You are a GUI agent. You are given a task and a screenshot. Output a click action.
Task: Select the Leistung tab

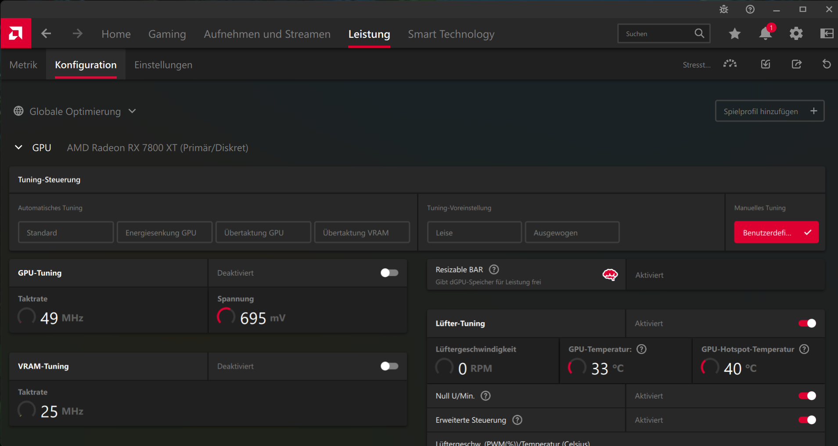tap(369, 34)
